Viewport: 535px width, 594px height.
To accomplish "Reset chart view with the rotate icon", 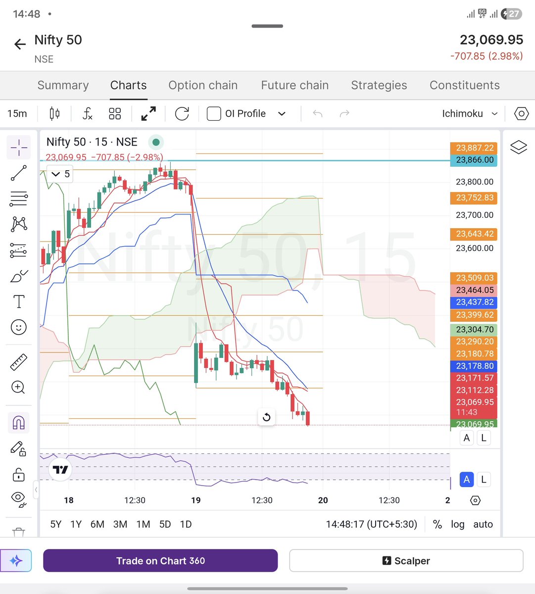I will tap(266, 417).
